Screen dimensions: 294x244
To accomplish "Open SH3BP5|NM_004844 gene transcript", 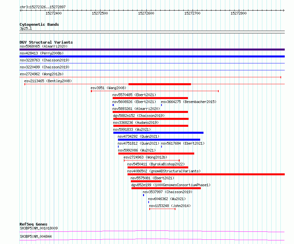I will (x=36, y=236).
